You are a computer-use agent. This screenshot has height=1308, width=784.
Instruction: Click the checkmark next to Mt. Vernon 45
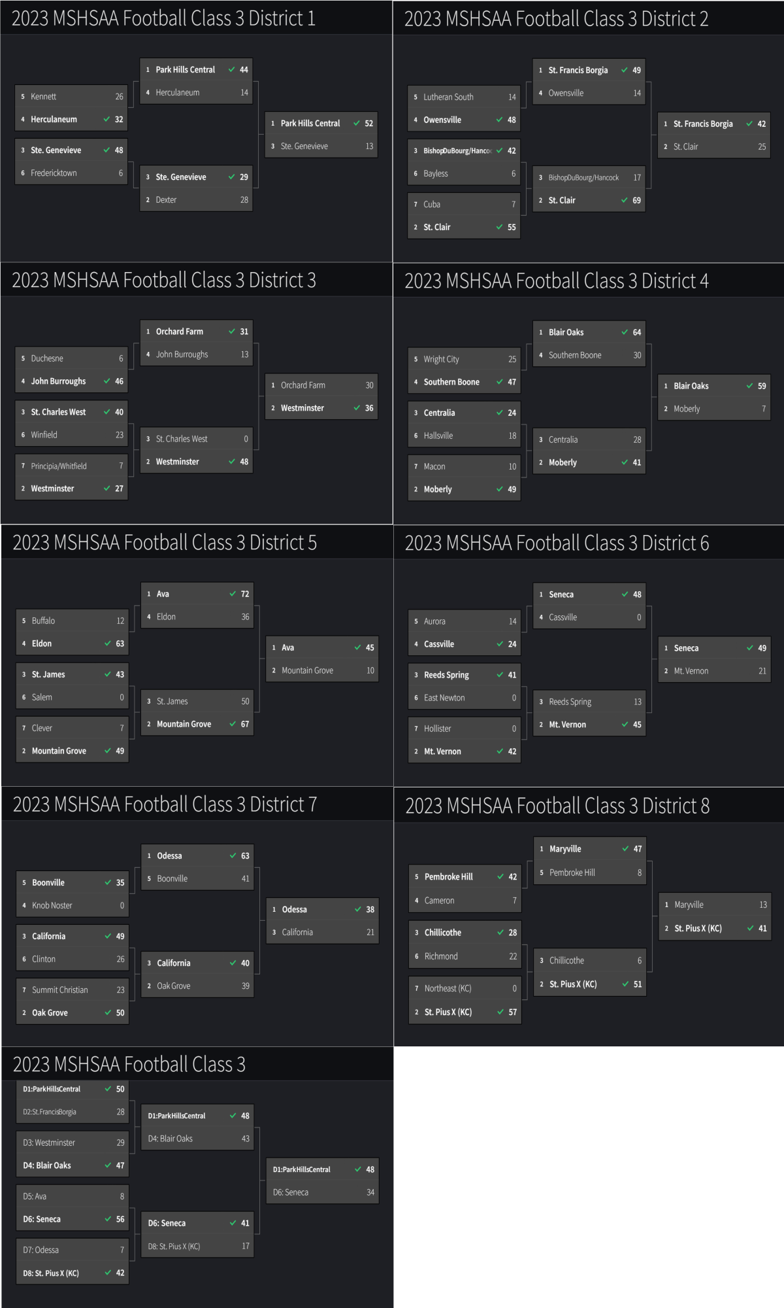[625, 725]
